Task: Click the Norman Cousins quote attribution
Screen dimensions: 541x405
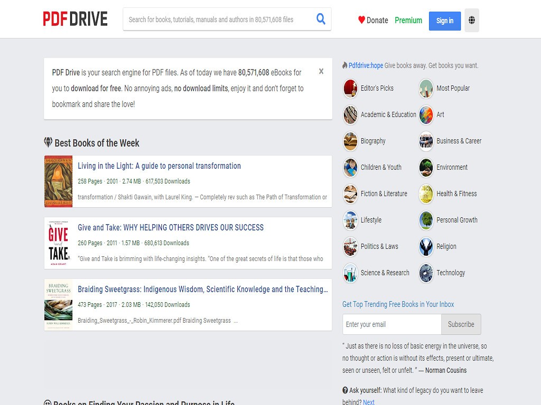Action: click(446, 371)
